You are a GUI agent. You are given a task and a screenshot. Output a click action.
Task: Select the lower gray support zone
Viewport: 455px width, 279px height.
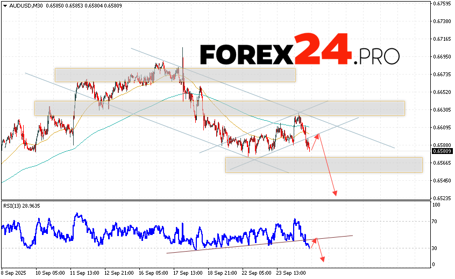[x=324, y=165]
